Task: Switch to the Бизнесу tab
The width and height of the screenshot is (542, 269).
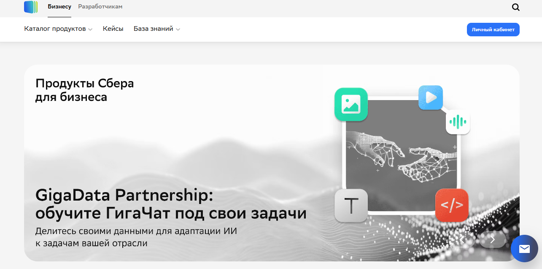Action: pos(59,7)
